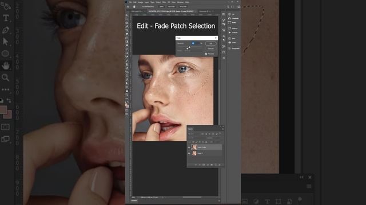Click the Share icon at the top right
Viewport: 366px width, 205px height.
[239, 7]
